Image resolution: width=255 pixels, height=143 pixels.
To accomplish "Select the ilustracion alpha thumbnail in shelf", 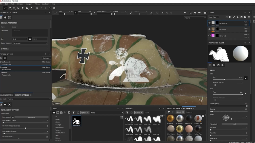I will tap(76, 121).
